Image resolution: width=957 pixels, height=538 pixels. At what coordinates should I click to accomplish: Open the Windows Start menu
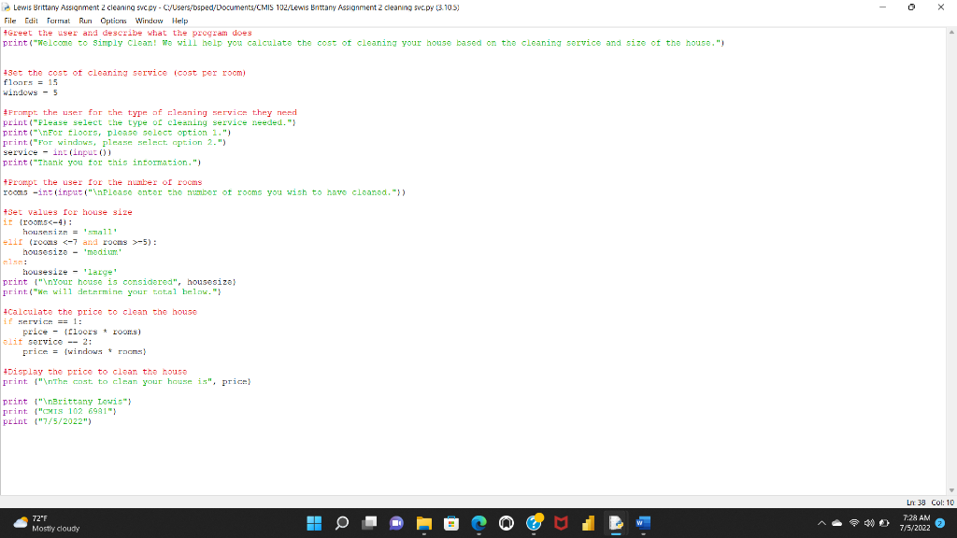pyautogui.click(x=315, y=523)
